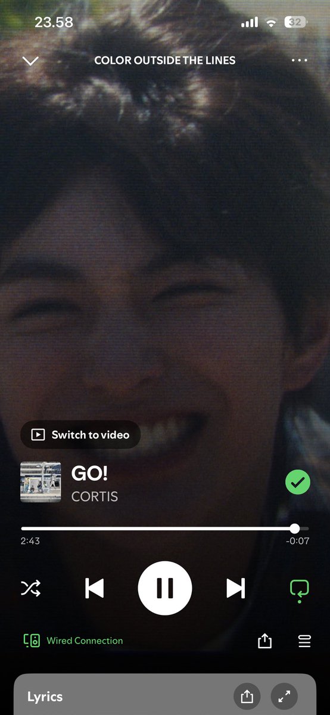Open the play queue list icon
Image resolution: width=330 pixels, height=715 pixels.
pyautogui.click(x=304, y=641)
